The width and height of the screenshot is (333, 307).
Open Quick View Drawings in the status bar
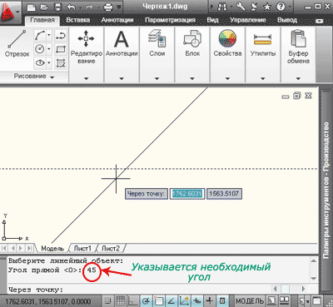284,300
